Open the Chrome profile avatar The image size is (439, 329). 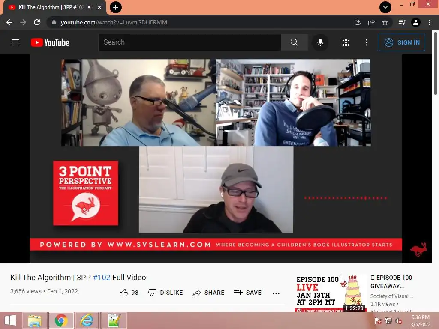[x=416, y=22]
